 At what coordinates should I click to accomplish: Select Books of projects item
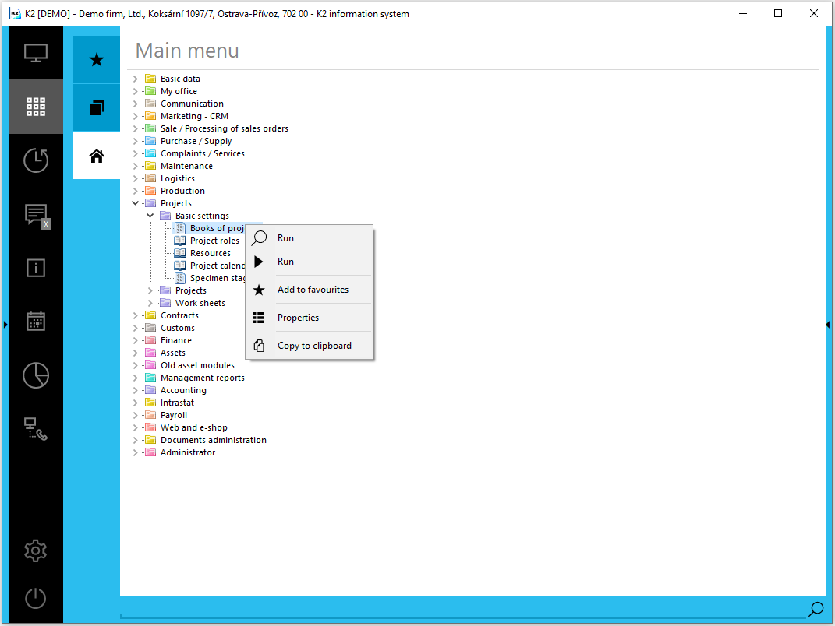pyautogui.click(x=218, y=228)
